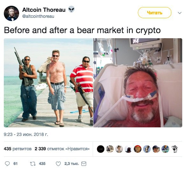Open the blue cap liker avatar

(x=156, y=149)
